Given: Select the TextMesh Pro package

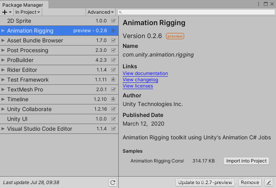Looking at the screenshot, I should pyautogui.click(x=59, y=89).
